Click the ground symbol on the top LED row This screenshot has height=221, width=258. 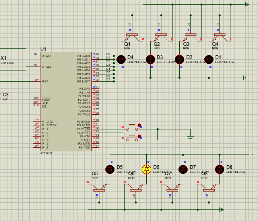point(244,78)
